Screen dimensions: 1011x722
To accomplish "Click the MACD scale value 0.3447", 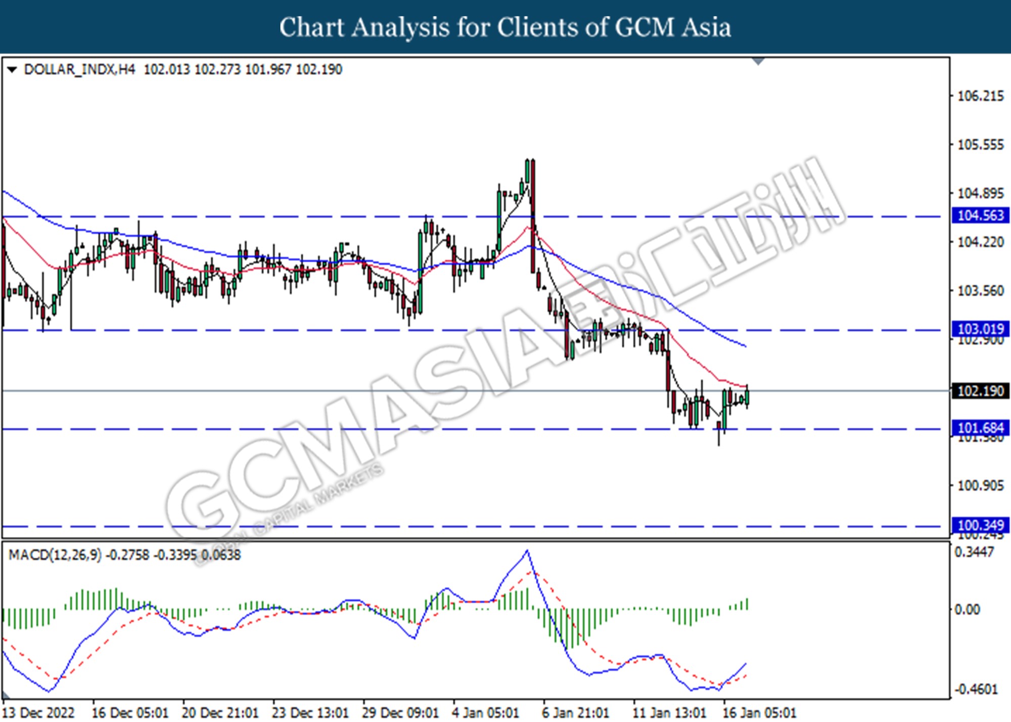I will [974, 552].
